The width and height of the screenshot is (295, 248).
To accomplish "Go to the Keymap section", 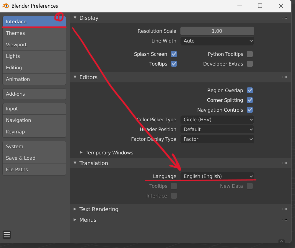I will pos(34,132).
